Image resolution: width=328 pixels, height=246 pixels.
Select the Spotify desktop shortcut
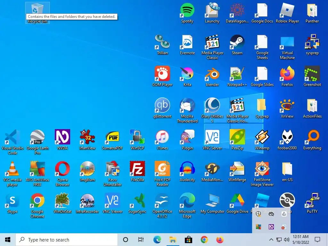tap(187, 13)
